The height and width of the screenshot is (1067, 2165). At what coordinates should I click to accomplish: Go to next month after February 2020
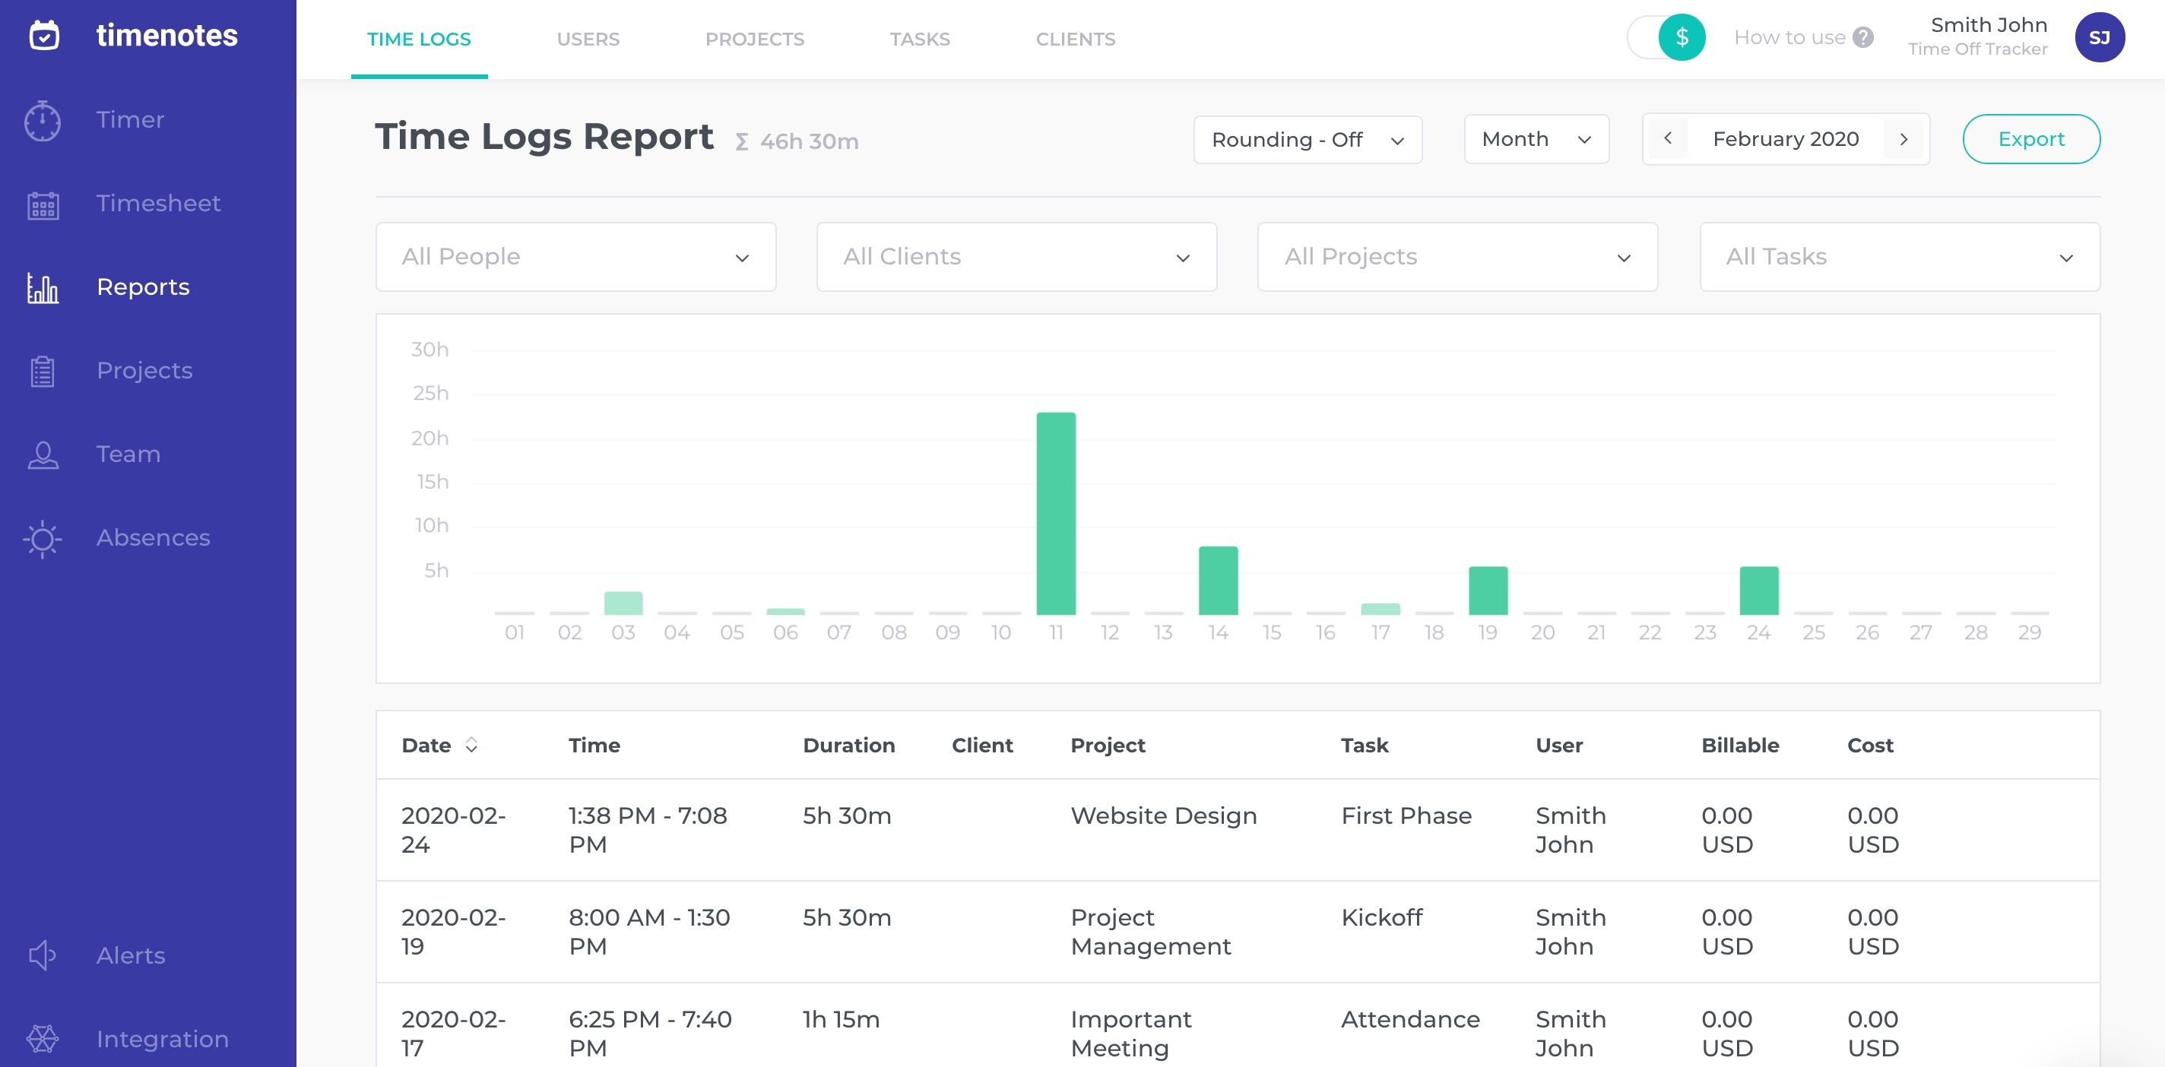coord(1903,140)
